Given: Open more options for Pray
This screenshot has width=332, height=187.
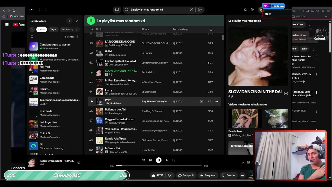Looking at the screenshot, I should 216,102.
